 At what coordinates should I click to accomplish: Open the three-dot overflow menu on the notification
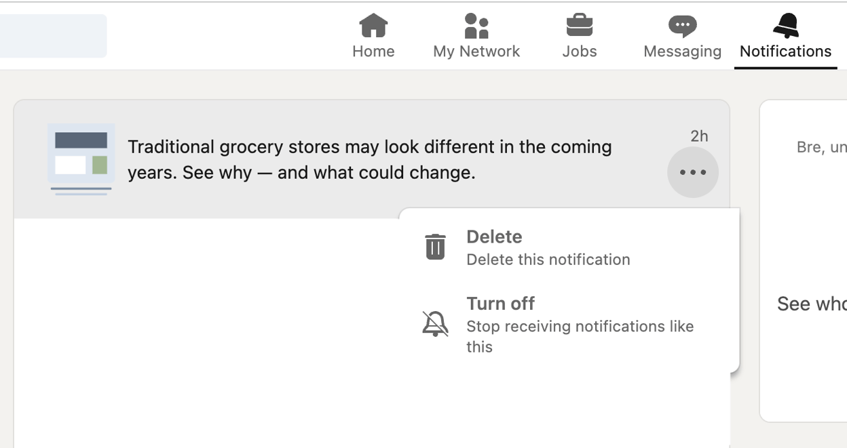(x=692, y=172)
